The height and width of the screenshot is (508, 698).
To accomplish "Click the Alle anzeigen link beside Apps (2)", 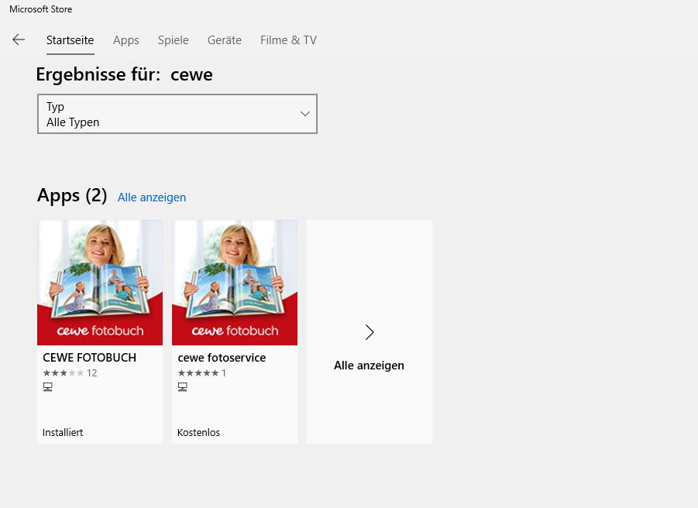I will (x=152, y=197).
